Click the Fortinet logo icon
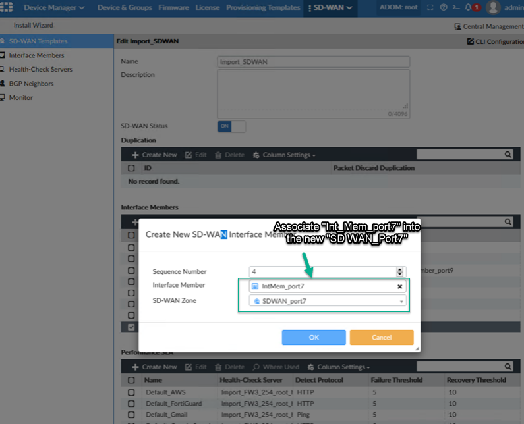Image resolution: width=524 pixels, height=424 pixels. pos(7,7)
